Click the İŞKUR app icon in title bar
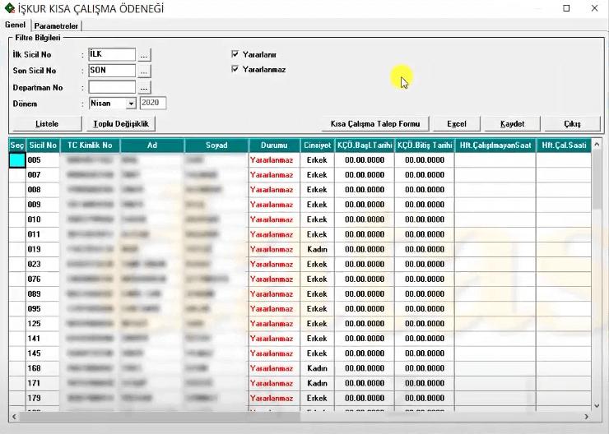 click(x=9, y=9)
